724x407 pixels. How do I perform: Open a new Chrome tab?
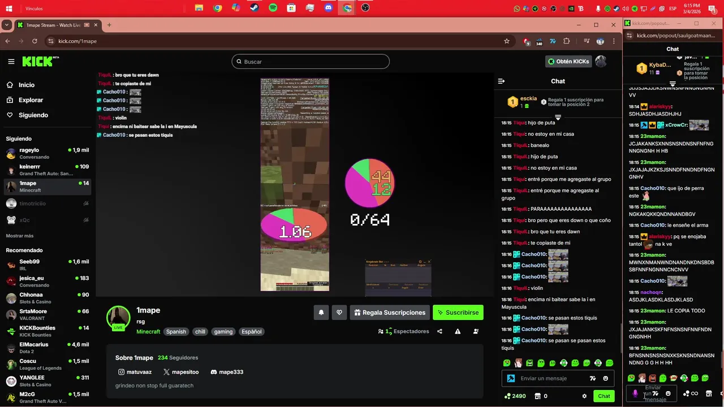109,25
